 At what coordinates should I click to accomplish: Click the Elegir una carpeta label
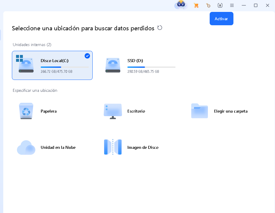click(231, 111)
